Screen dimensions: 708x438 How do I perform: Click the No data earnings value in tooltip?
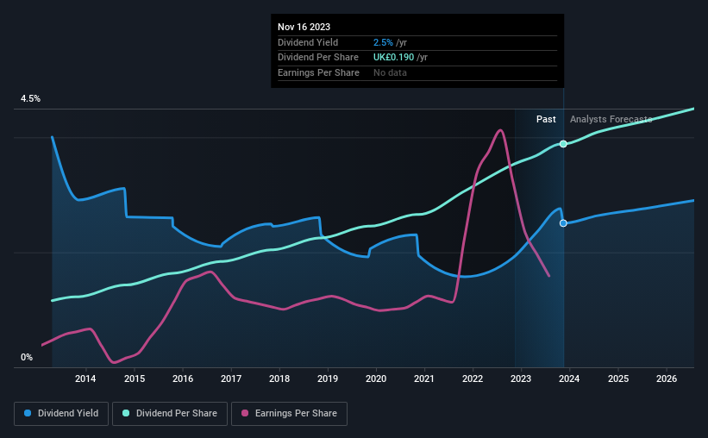pyautogui.click(x=390, y=72)
